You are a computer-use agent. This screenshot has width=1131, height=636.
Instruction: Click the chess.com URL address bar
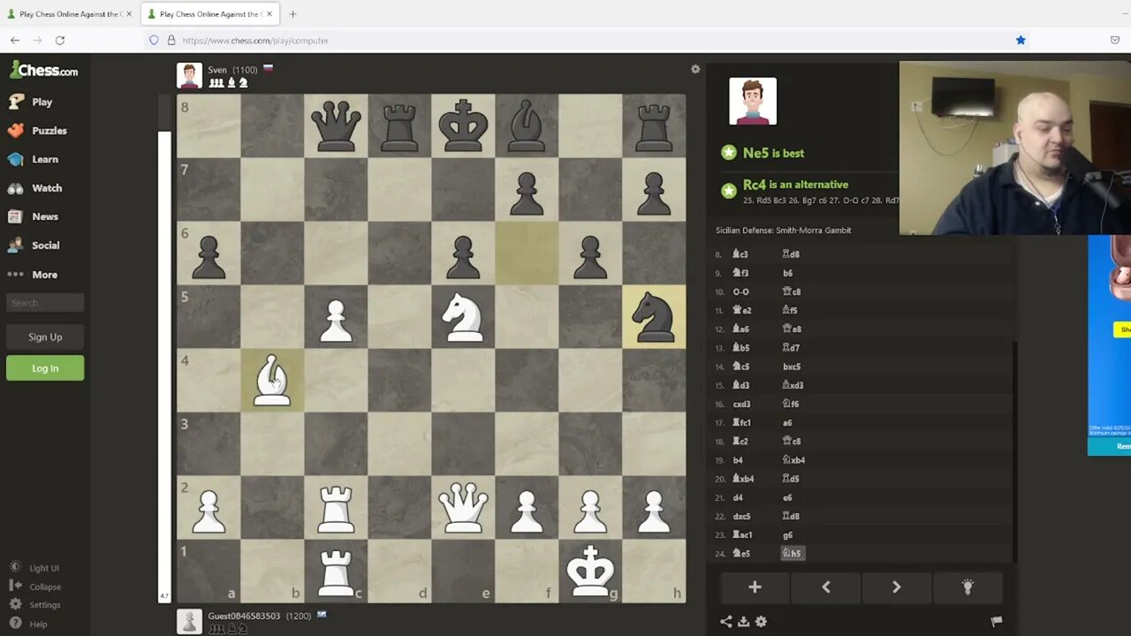(x=583, y=40)
